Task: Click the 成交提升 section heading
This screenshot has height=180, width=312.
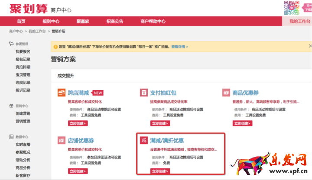Action: [66, 76]
